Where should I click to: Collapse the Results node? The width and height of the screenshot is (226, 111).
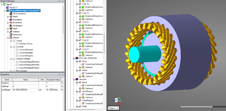pyautogui.click(x=8, y=38)
